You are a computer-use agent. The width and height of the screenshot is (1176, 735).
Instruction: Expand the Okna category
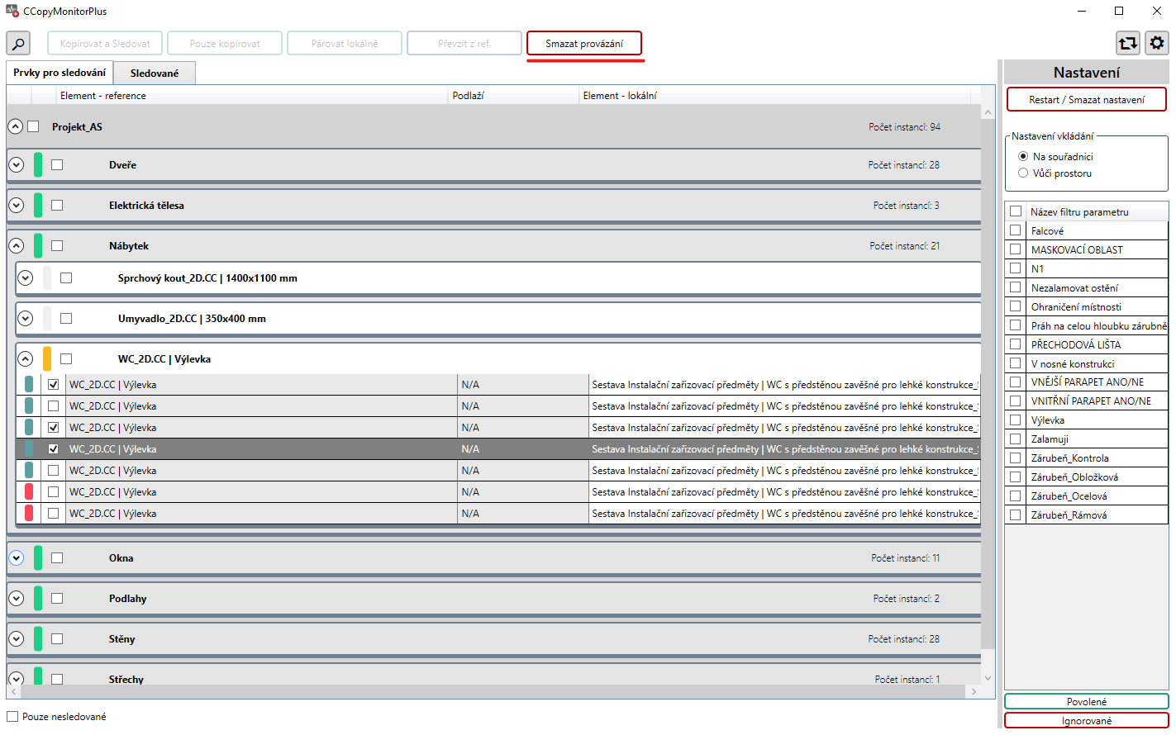pyautogui.click(x=16, y=557)
